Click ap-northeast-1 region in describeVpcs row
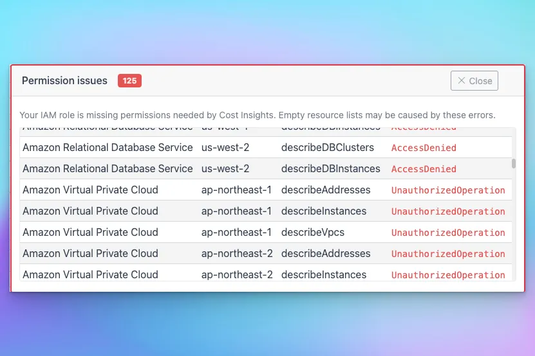The image size is (535, 356). pyautogui.click(x=236, y=233)
